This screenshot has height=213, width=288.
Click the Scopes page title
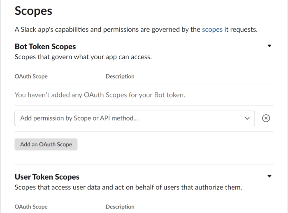pos(33,11)
